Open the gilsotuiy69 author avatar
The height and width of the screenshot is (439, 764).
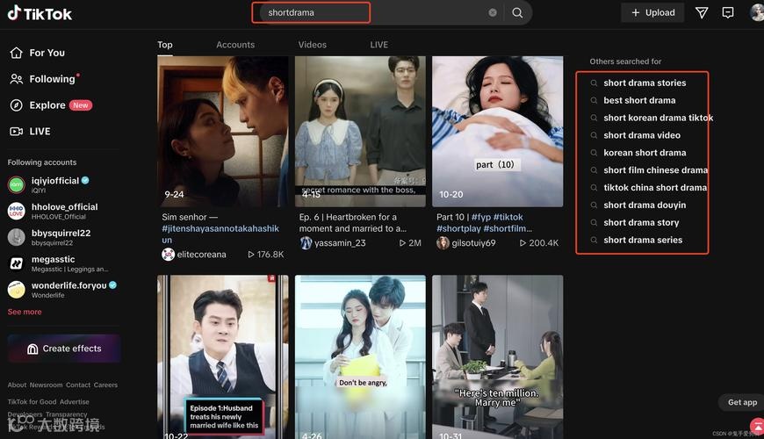(443, 242)
